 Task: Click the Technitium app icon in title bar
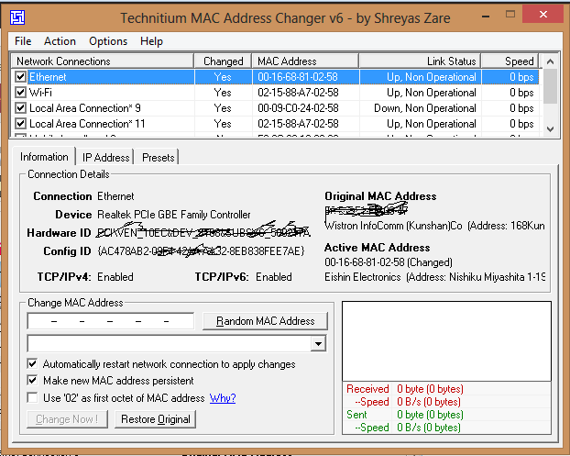click(x=17, y=17)
